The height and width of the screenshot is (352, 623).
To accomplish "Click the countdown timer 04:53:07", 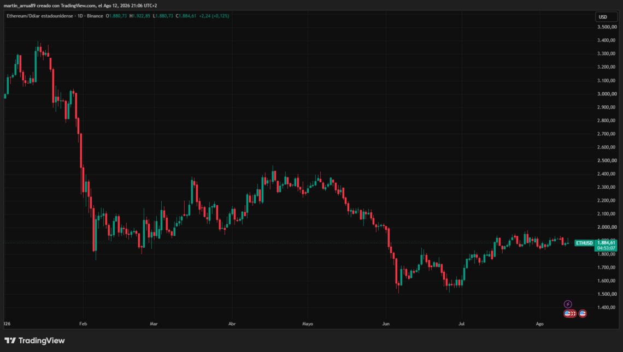I will point(606,248).
